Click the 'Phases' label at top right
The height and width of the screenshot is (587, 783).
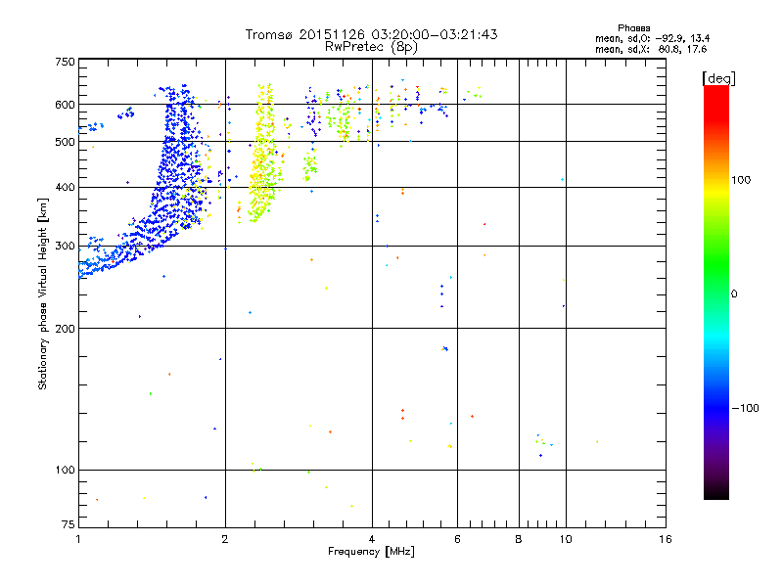click(x=633, y=28)
